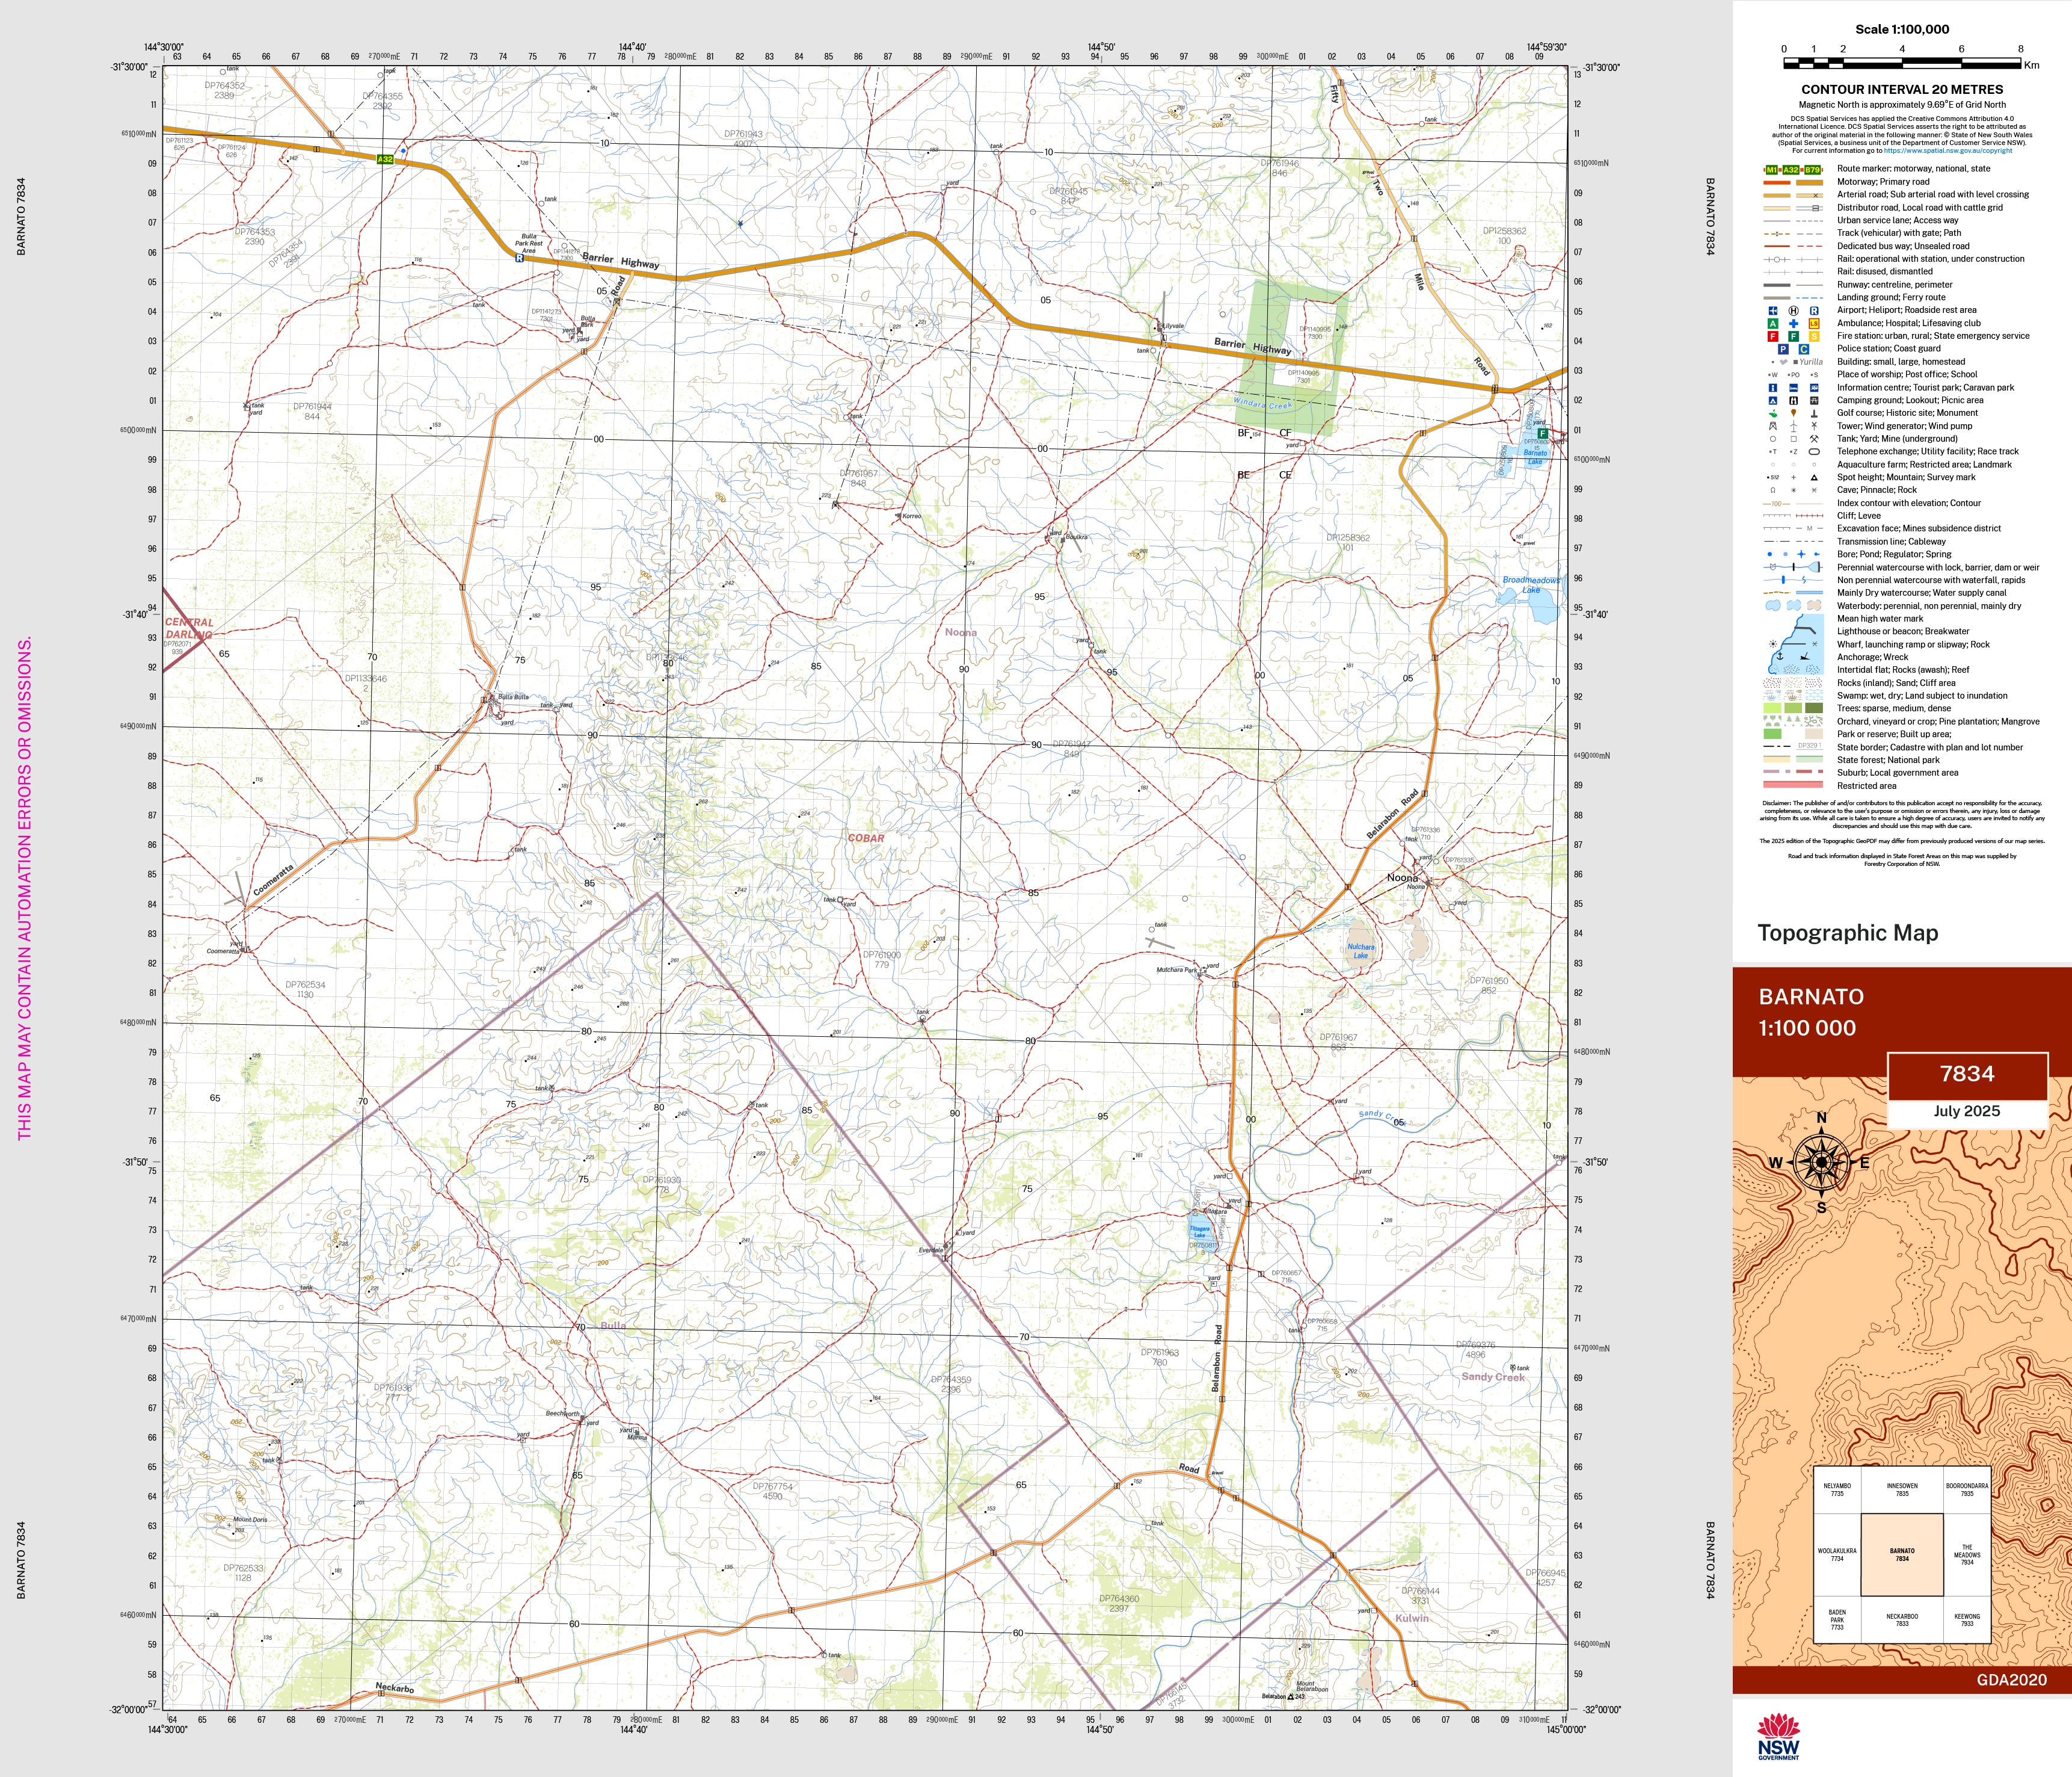Click the Coast guard C symbol

1804,349
